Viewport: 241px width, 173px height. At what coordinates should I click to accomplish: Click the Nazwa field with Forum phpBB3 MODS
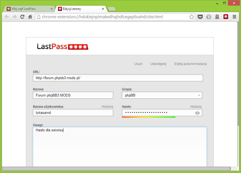coord(73,95)
